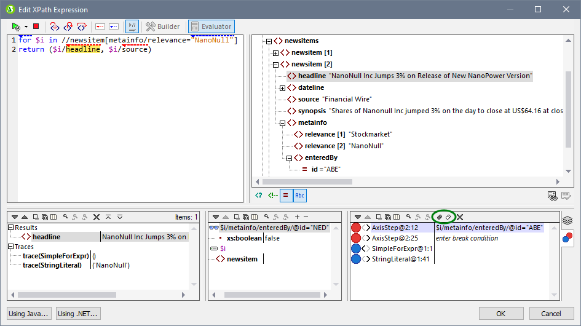
Task: Stop evaluation with the red square icon
Action: click(x=36, y=26)
